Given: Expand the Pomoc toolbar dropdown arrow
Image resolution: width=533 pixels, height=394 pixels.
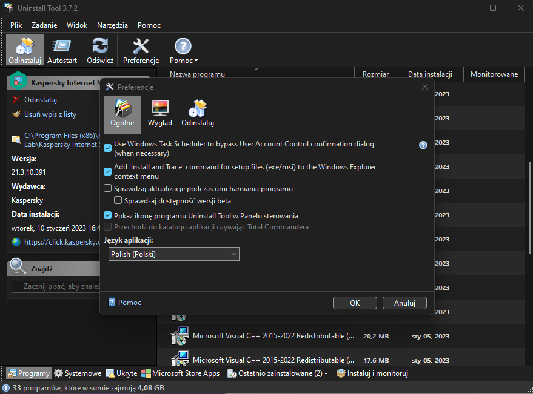Looking at the screenshot, I should (x=196, y=61).
